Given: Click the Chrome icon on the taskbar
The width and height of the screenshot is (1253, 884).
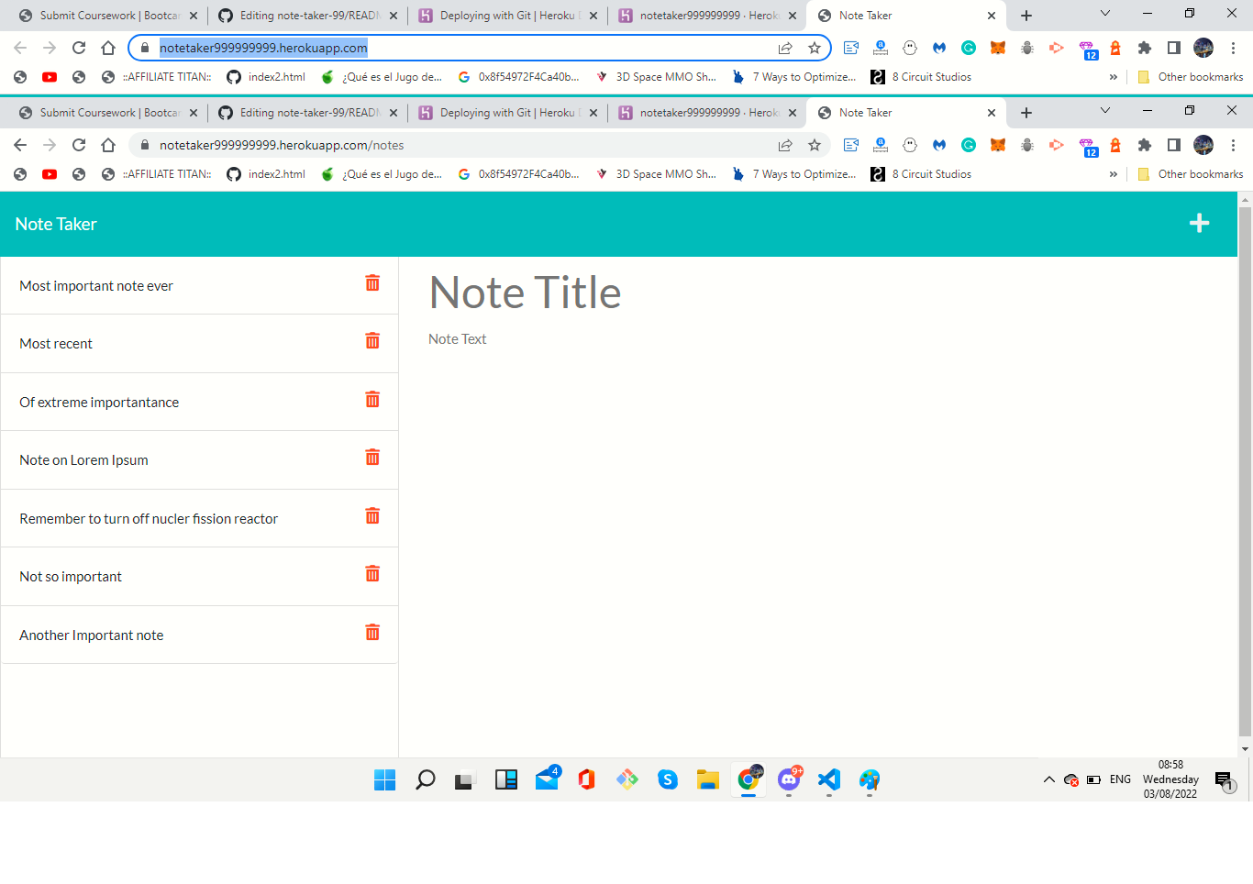Looking at the screenshot, I should (x=748, y=779).
